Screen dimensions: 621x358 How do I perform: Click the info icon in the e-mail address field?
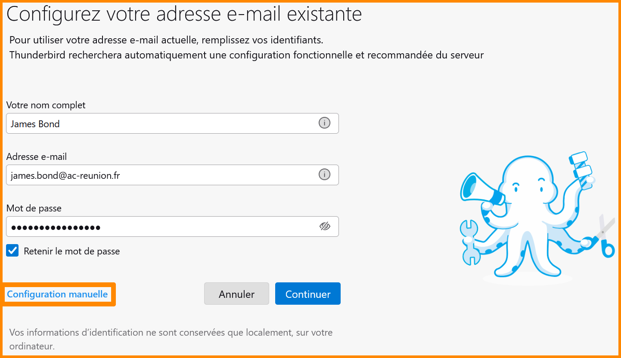[x=324, y=174]
